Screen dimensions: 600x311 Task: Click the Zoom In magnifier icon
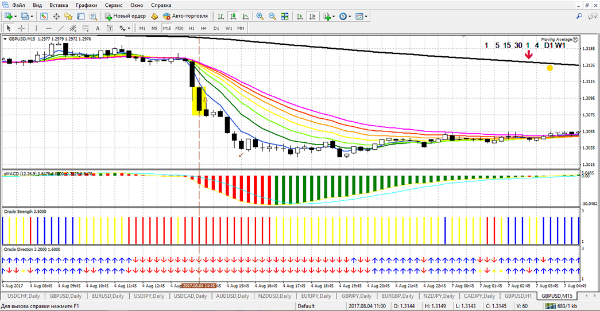(260, 17)
